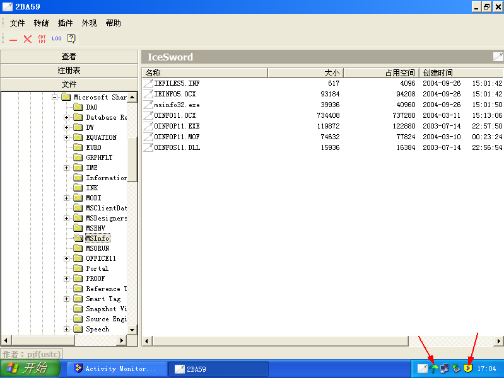
Task: Click the IceSword header pen icon
Action: point(498,57)
